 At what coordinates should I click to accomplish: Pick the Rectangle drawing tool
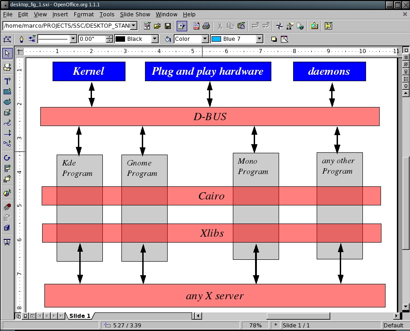click(7, 92)
